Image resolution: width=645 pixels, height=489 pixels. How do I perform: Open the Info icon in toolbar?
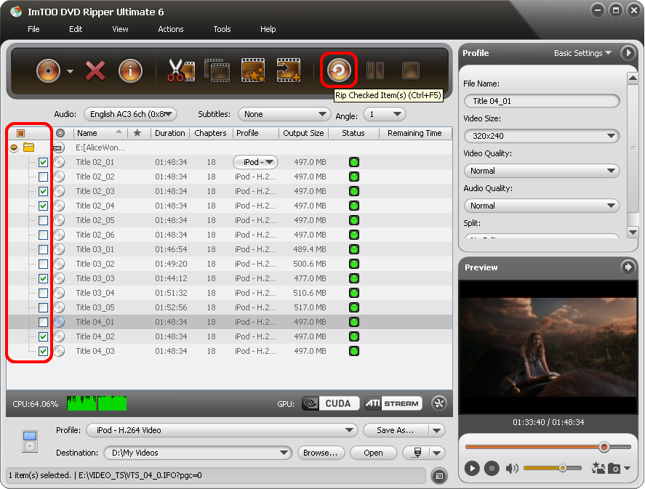[x=130, y=70]
